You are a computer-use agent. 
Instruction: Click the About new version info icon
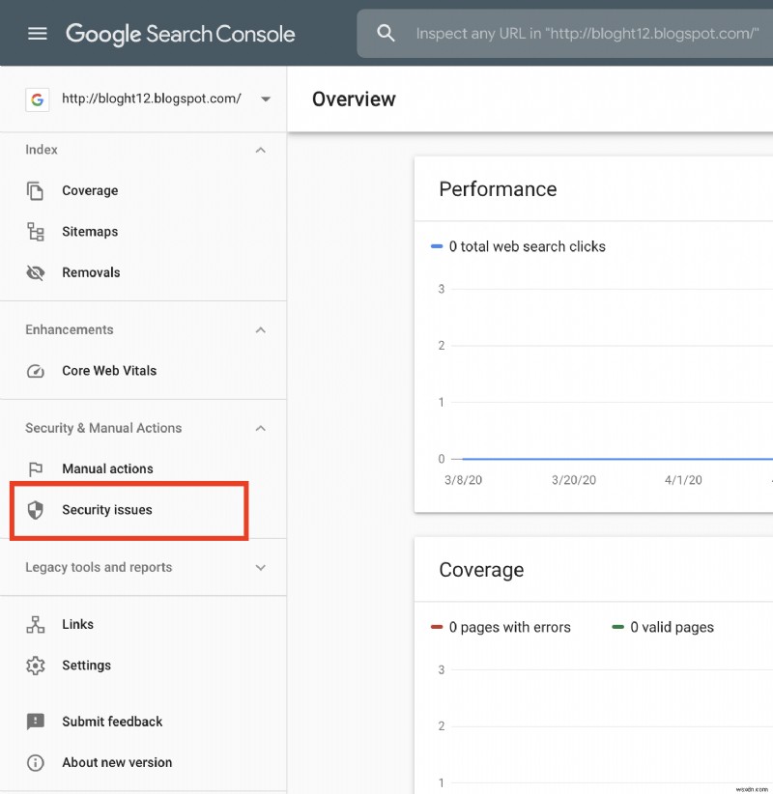pos(36,762)
